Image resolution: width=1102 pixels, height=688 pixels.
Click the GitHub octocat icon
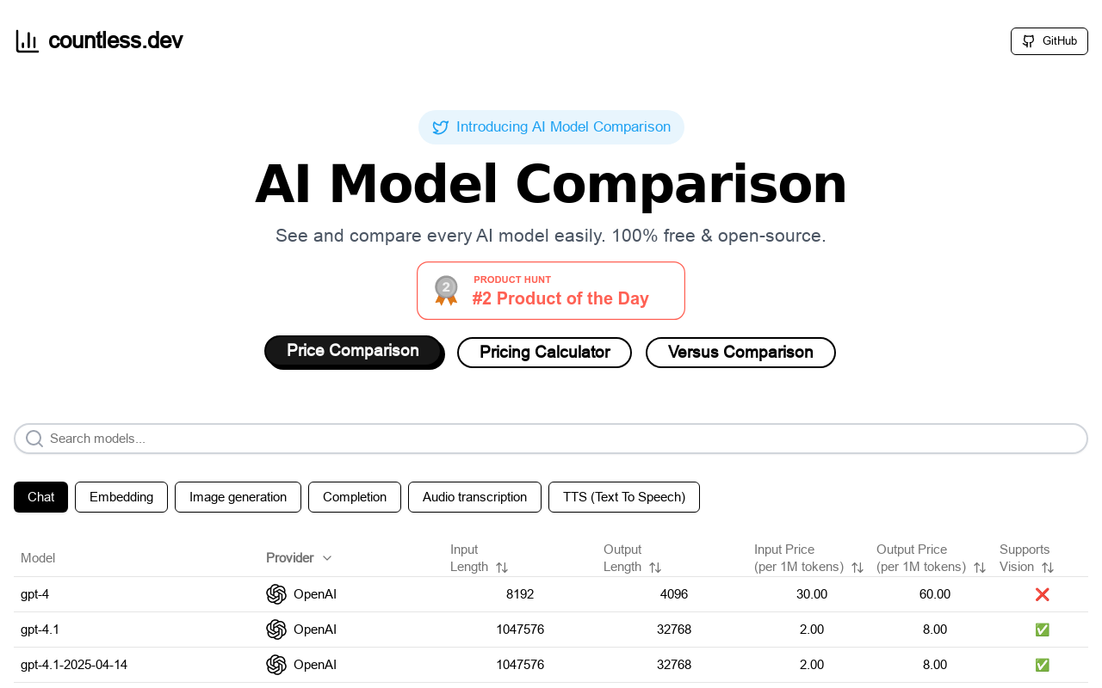[x=1028, y=41]
